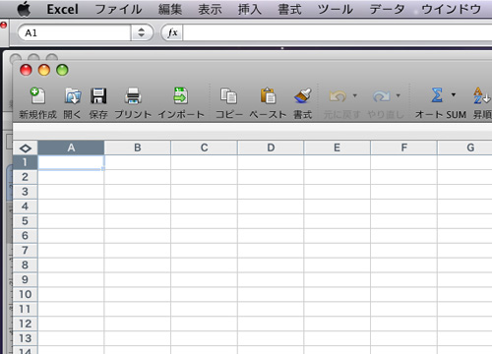
Task: Open the データ menu
Action: pos(387,9)
